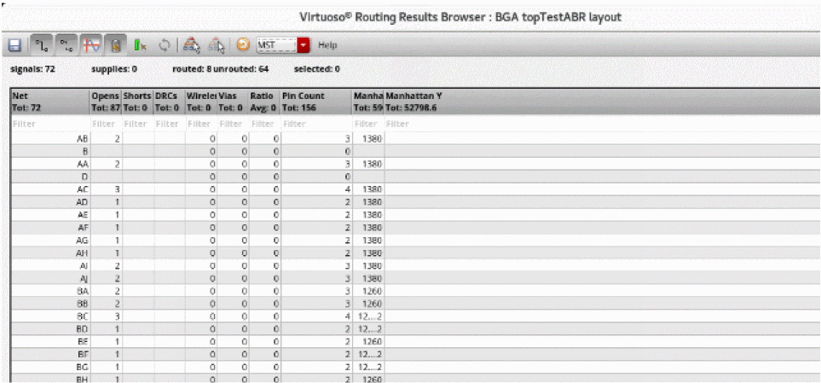Viewport: 821px width, 383px height.
Task: Click the opens value 3 in BC row
Action: pyautogui.click(x=118, y=316)
